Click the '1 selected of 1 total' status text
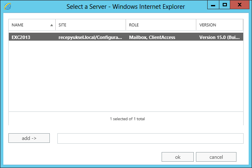The image size is (252, 168). click(x=127, y=119)
